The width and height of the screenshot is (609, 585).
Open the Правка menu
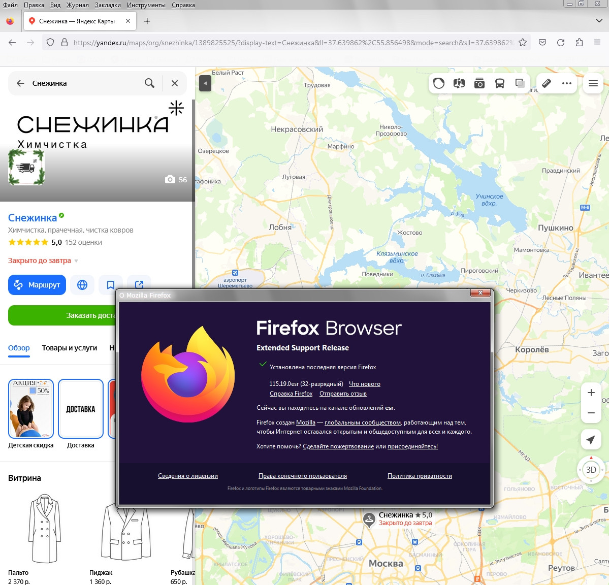click(x=34, y=5)
